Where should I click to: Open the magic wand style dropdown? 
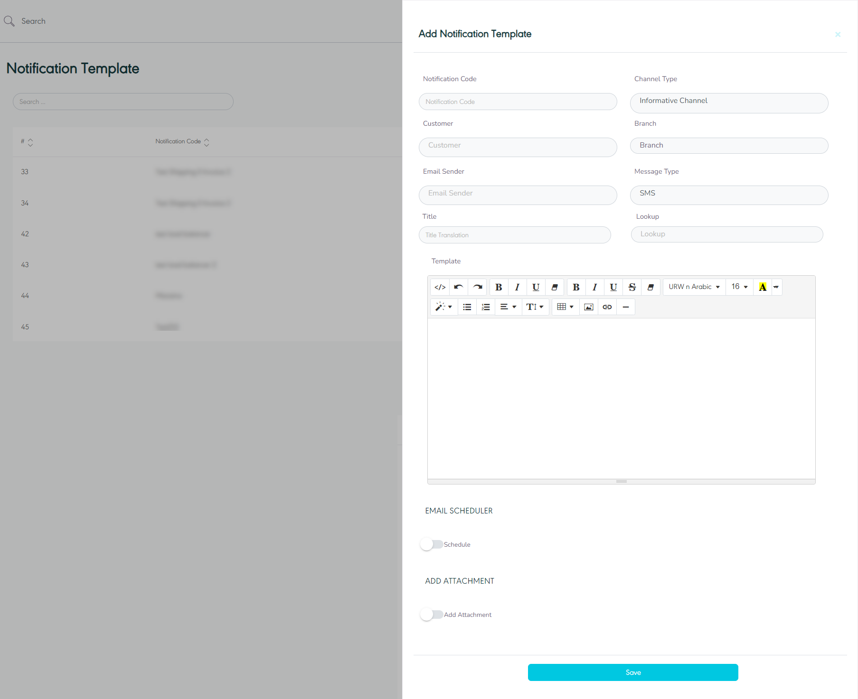point(444,307)
